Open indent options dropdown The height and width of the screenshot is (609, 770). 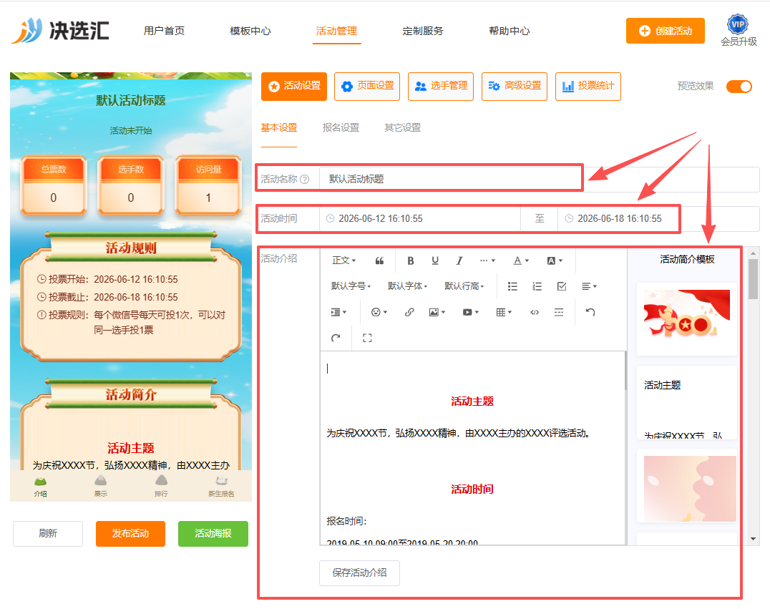point(338,312)
